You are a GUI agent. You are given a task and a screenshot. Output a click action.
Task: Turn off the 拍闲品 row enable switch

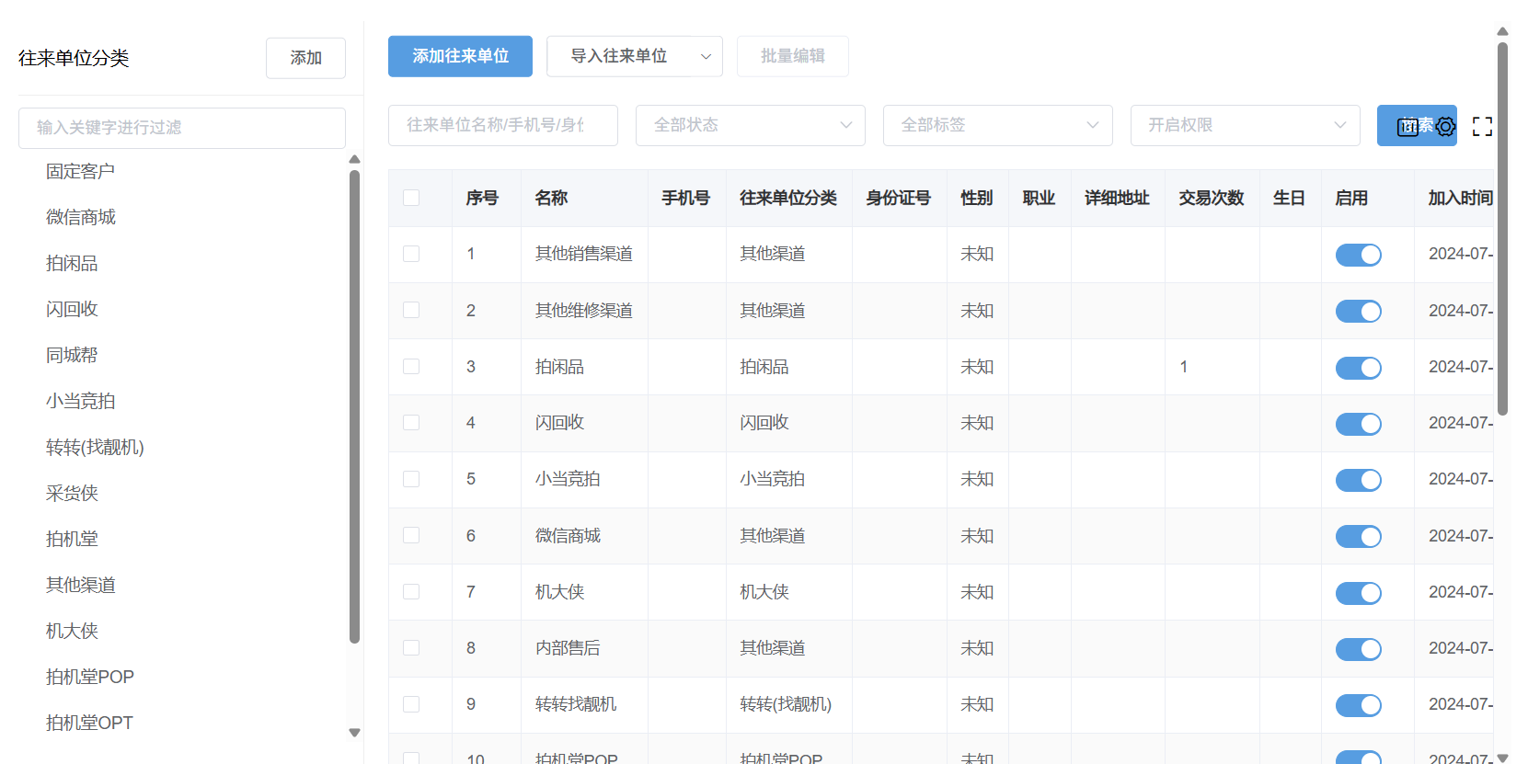click(x=1358, y=368)
